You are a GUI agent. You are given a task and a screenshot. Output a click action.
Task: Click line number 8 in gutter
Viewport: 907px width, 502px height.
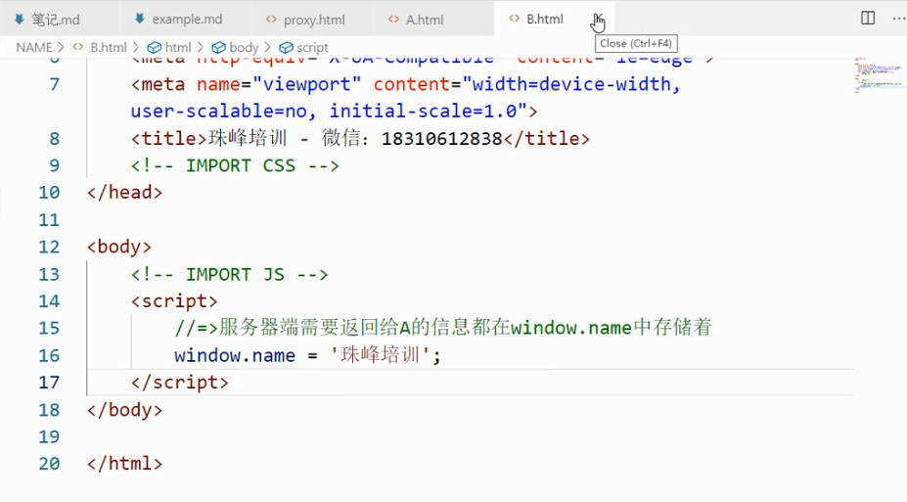(x=55, y=139)
